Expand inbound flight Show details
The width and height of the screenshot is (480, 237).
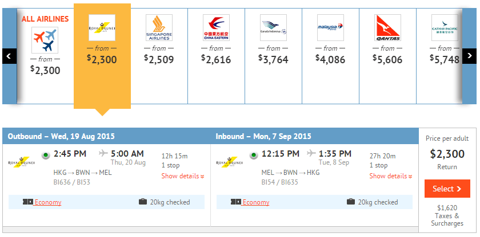390,176
